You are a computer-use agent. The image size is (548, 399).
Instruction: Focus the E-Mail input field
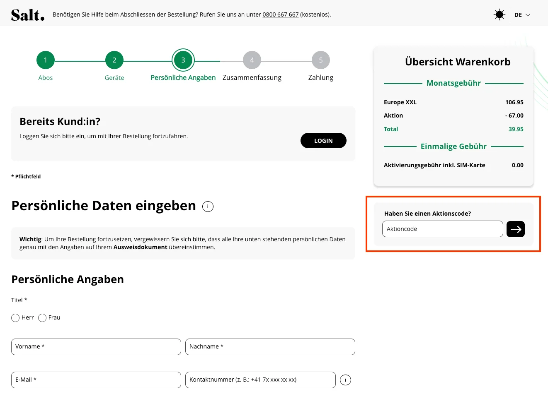[96, 380]
